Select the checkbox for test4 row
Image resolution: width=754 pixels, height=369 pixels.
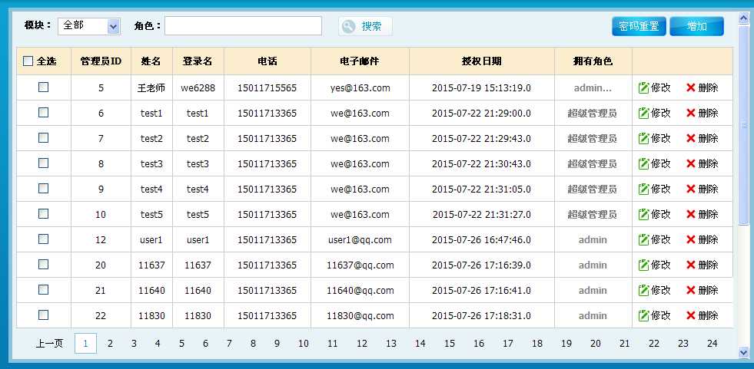point(43,188)
